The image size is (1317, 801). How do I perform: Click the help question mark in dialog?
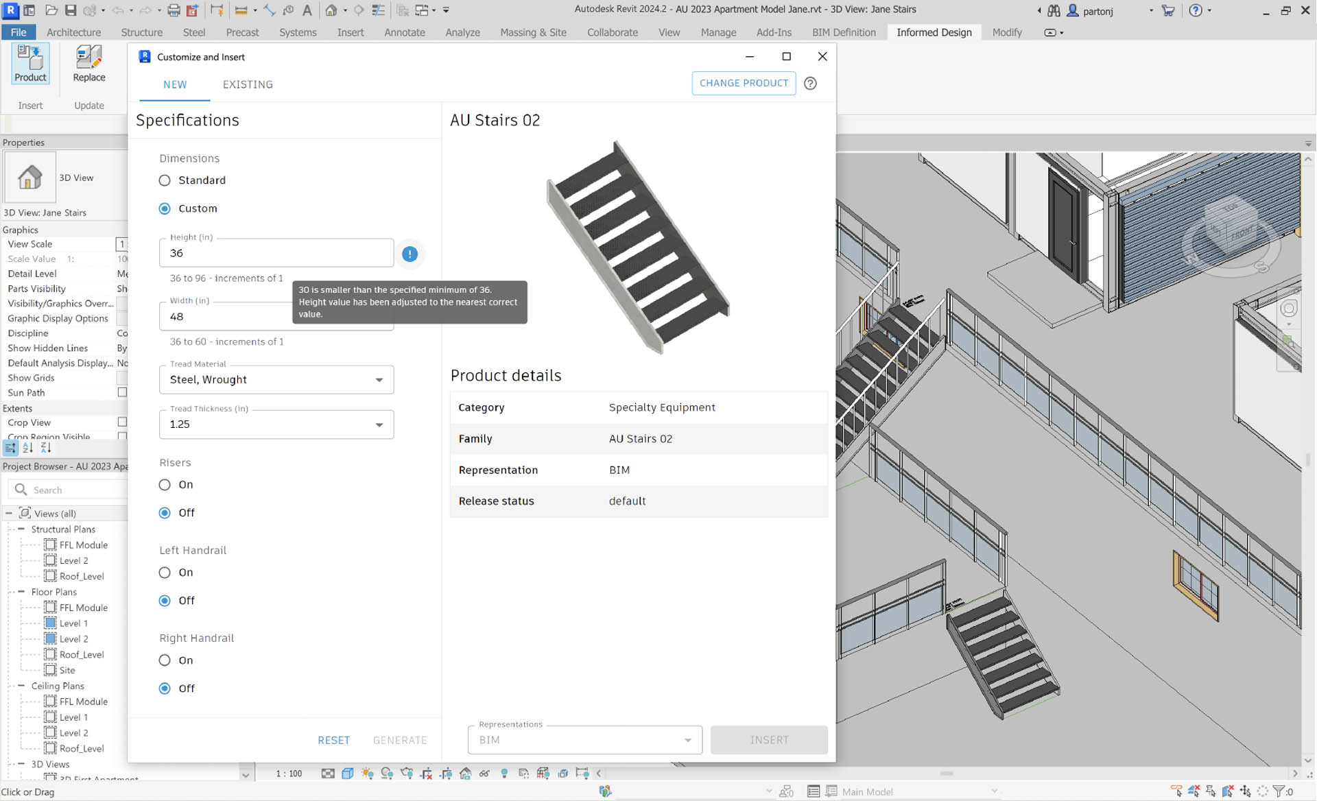(810, 83)
